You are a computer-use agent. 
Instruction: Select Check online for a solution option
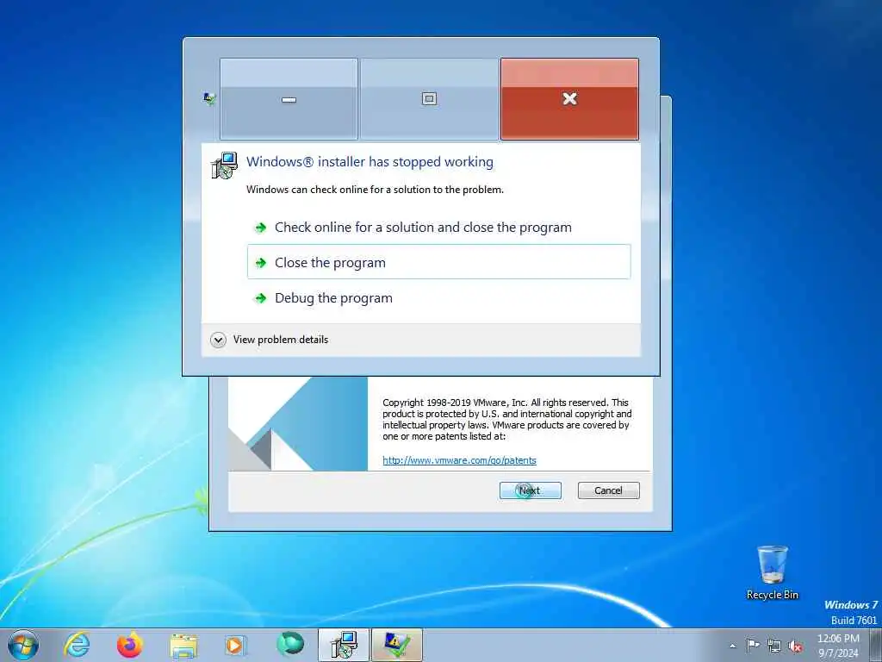438,227
